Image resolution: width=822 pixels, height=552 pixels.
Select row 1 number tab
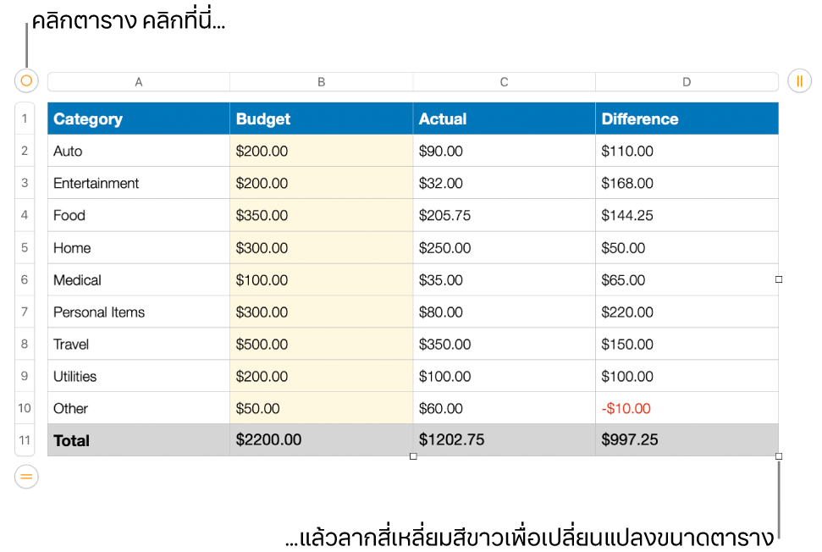(x=25, y=119)
